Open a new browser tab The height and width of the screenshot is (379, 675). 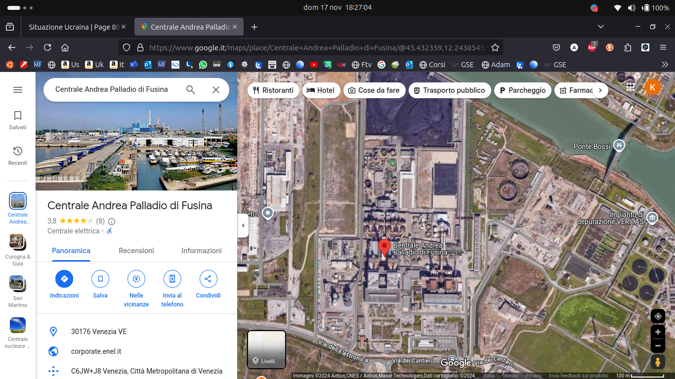254,27
